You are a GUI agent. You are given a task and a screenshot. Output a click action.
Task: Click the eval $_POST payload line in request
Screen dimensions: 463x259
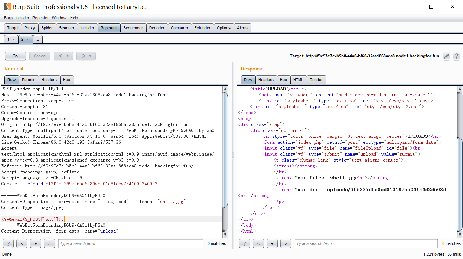tap(33, 219)
